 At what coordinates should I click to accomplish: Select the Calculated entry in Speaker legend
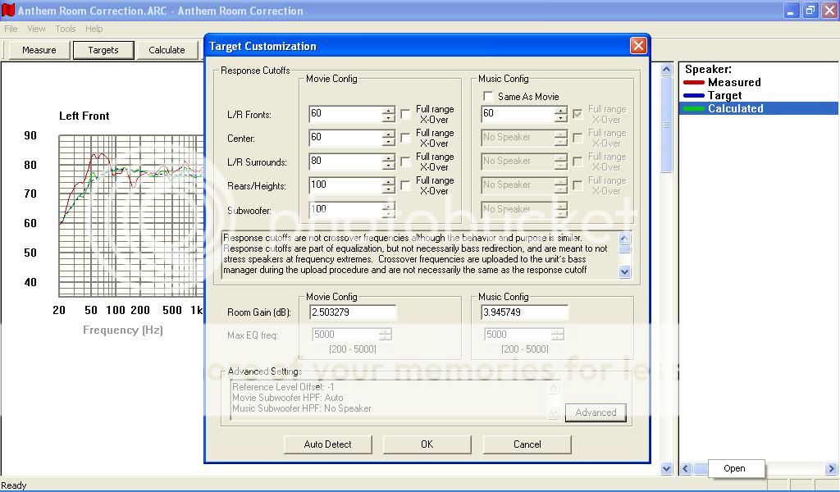click(x=759, y=108)
